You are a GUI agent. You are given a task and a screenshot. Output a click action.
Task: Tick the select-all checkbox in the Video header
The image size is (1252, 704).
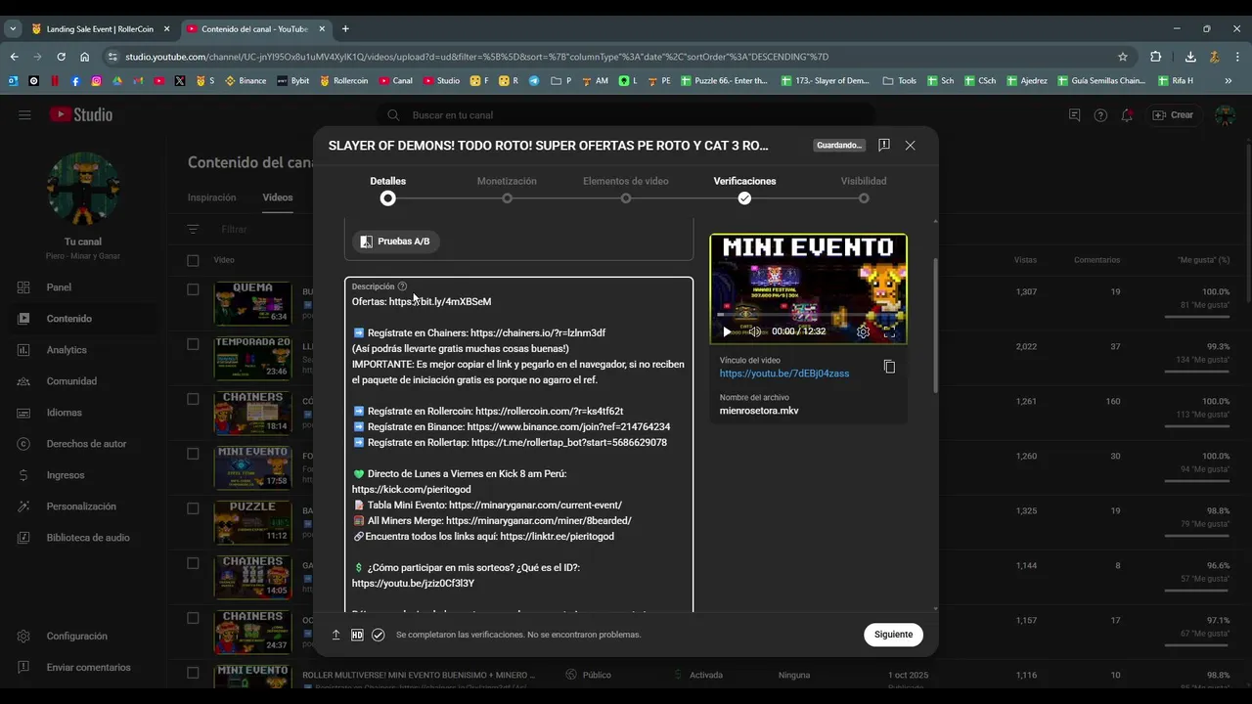pos(193,260)
